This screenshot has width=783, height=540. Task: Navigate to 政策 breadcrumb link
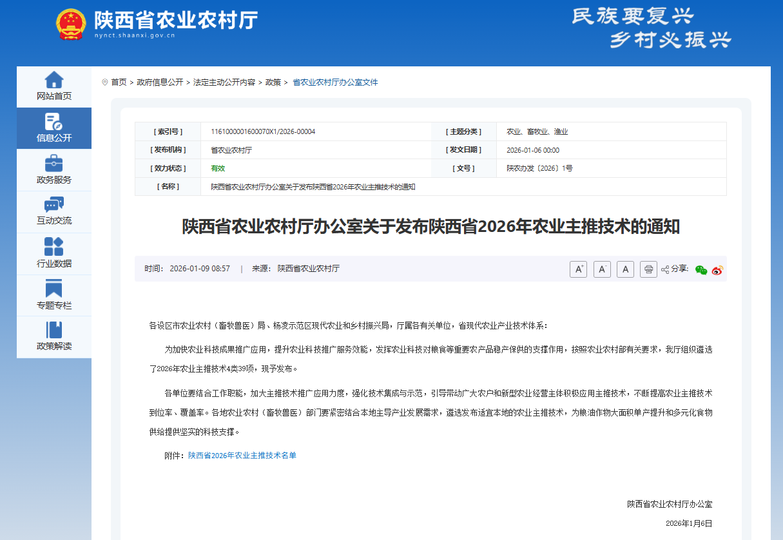click(x=273, y=82)
